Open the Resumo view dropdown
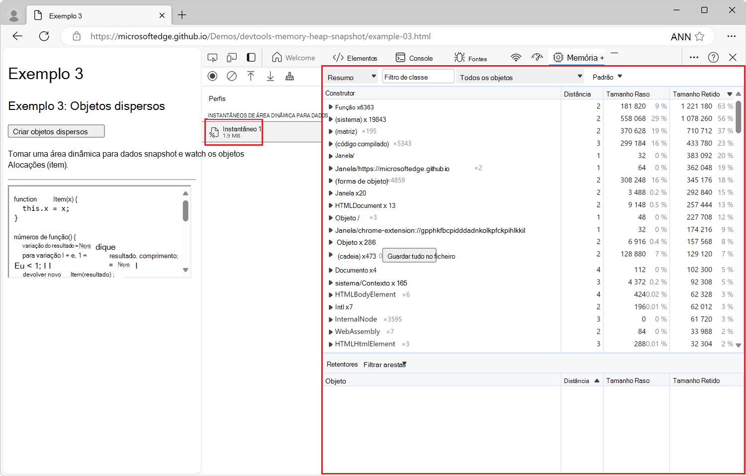Screen dimensions: 746x476 tap(352, 77)
